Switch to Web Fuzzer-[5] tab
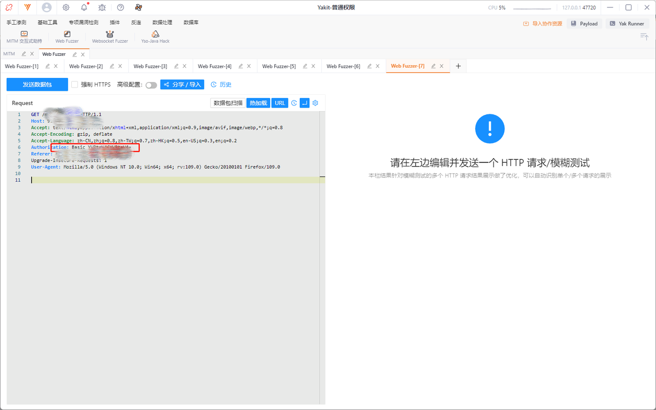Image resolution: width=656 pixels, height=410 pixels. click(x=279, y=66)
